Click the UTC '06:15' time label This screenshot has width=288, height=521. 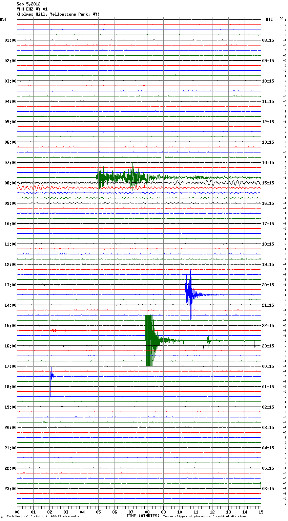[268, 489]
